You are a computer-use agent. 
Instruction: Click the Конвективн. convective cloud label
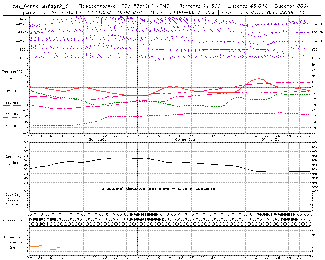point(13,237)
